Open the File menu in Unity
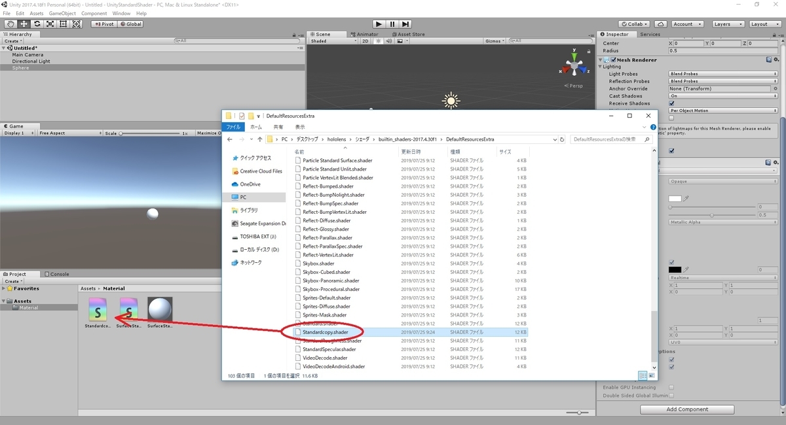This screenshot has width=786, height=425. point(7,13)
